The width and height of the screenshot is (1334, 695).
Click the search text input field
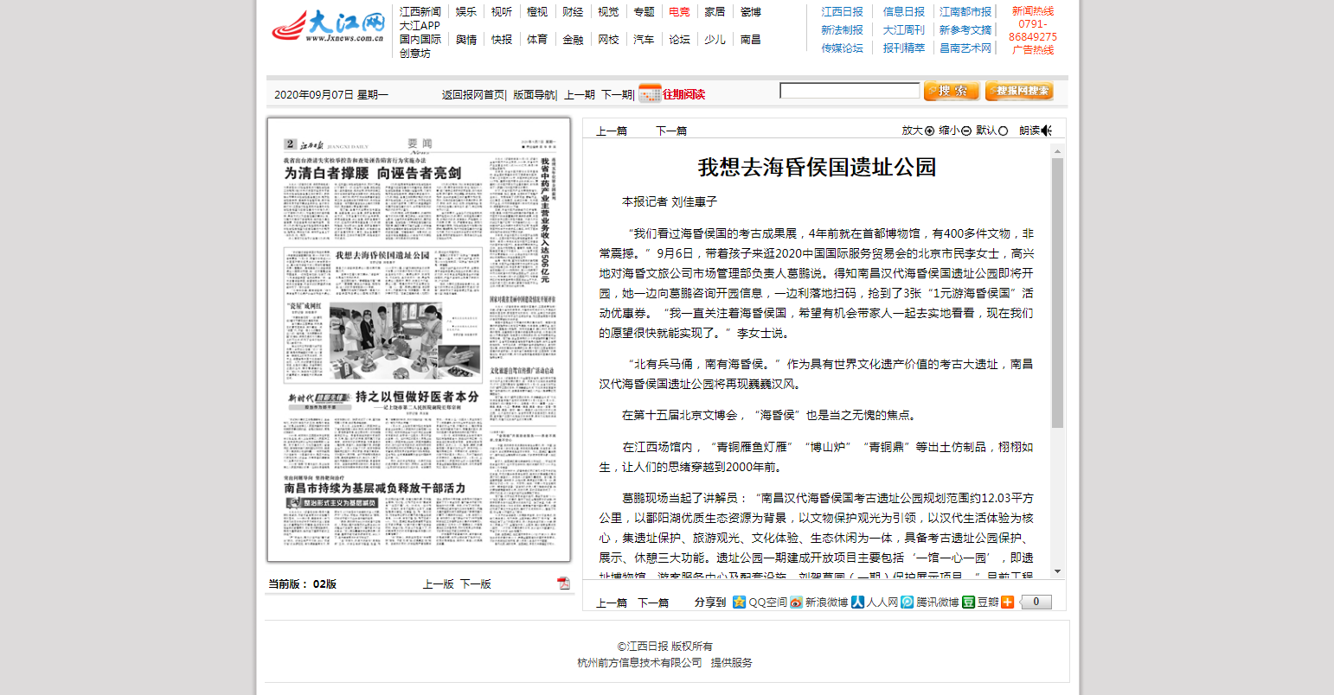850,90
